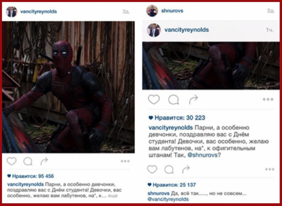Like the shnurovs post with bottom heart icon
The height and width of the screenshot is (206, 282).
pyautogui.click(x=152, y=169)
